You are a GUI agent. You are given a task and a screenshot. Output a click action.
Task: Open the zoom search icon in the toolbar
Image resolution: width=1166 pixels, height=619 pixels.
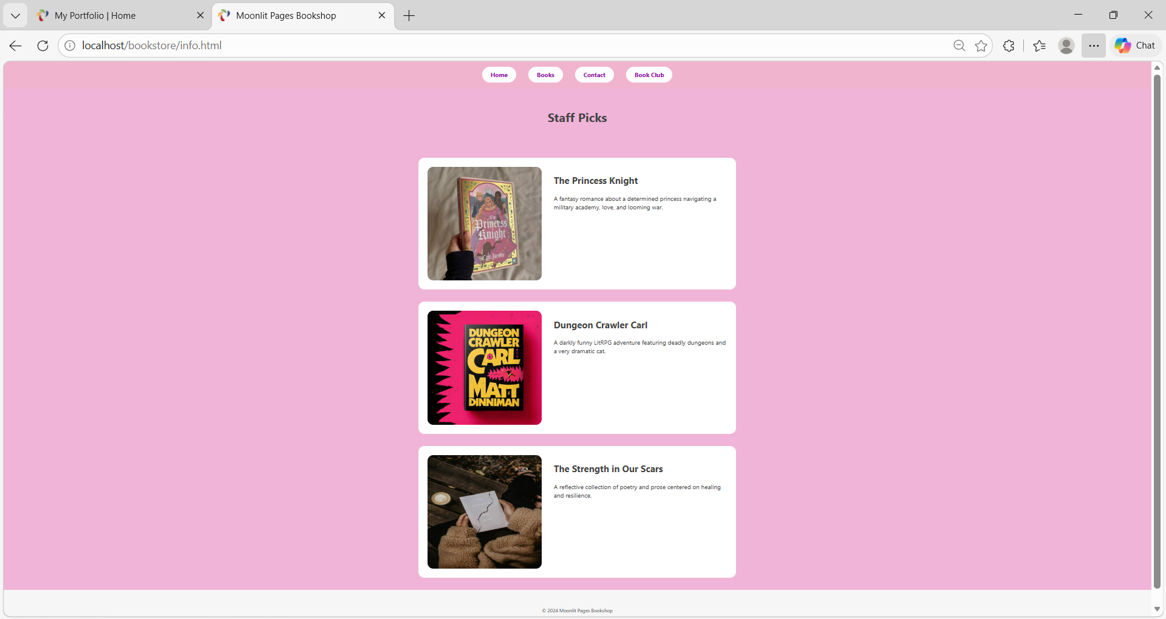959,46
